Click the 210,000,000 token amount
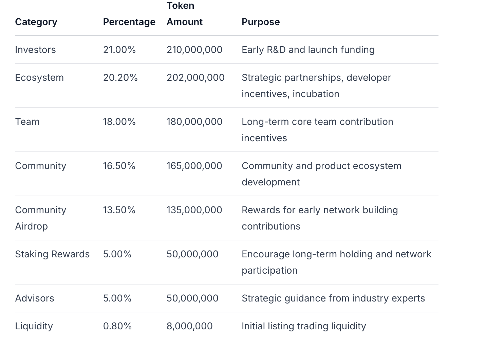486x347 pixels. click(x=194, y=50)
